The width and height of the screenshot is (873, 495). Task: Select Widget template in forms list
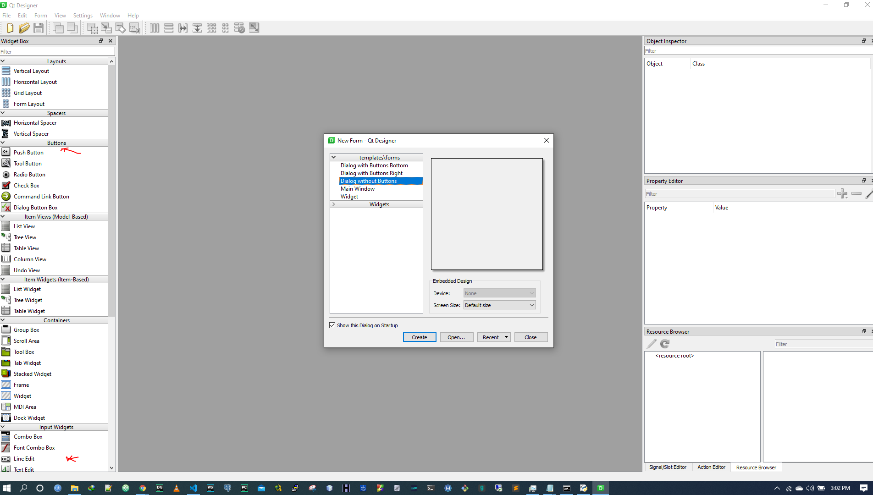pos(349,197)
